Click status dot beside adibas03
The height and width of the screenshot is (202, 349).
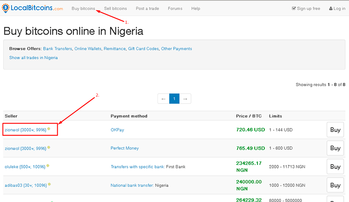(49, 184)
